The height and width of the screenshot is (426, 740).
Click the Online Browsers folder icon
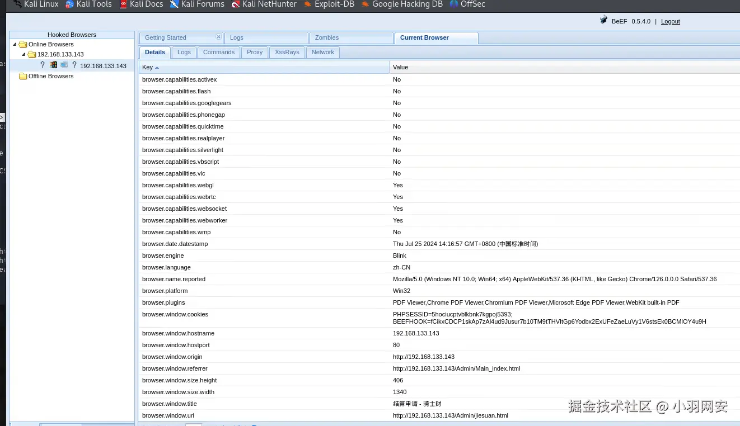[23, 44]
